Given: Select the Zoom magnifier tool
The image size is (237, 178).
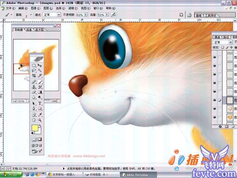Looking at the screenshot, I should (x=40, y=120).
